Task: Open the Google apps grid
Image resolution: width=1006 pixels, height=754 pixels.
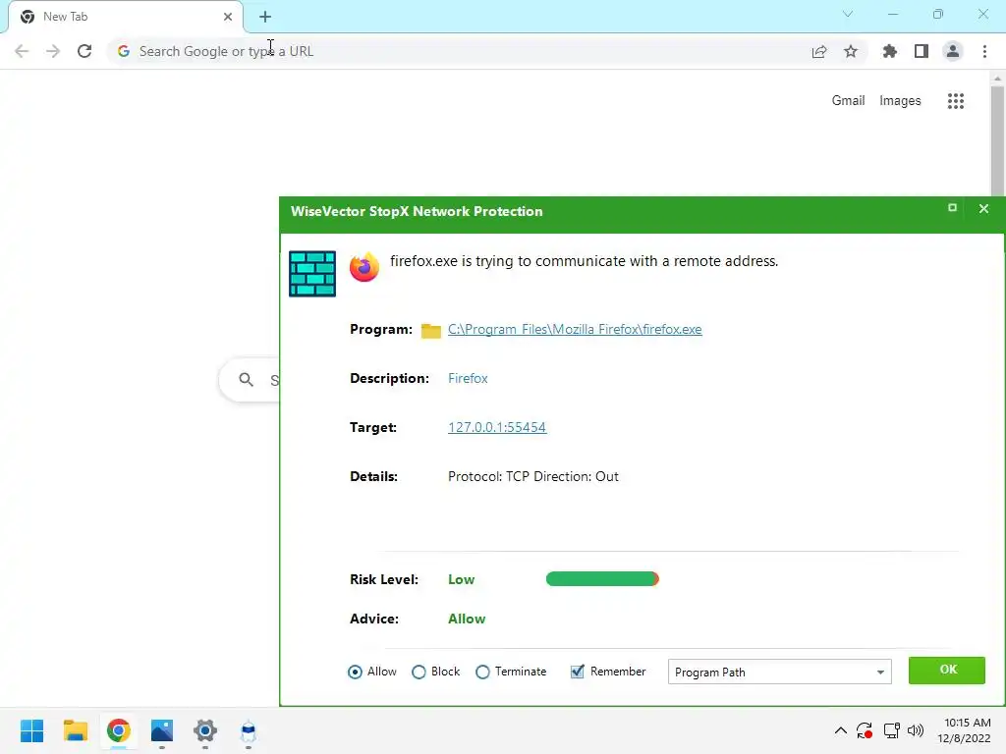Action: point(956,101)
